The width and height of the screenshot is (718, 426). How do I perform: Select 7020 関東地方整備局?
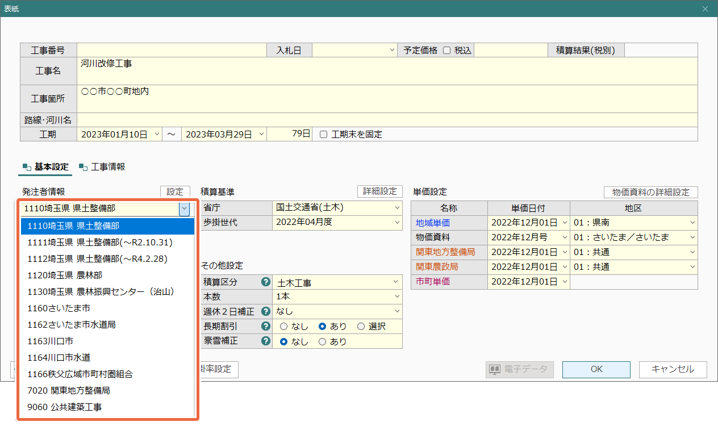tap(107, 391)
